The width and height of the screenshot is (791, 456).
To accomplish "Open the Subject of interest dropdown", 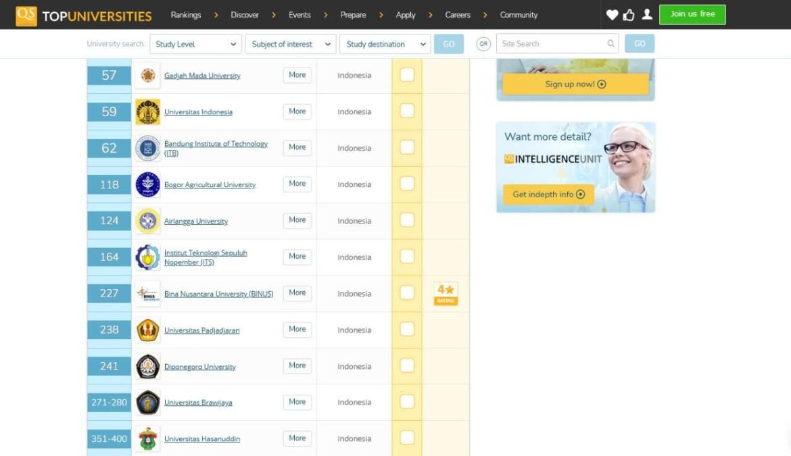I will pyautogui.click(x=290, y=45).
